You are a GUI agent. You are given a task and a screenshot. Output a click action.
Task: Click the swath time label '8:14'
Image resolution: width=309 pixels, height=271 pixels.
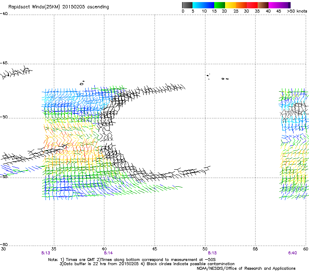[x=109, y=253]
